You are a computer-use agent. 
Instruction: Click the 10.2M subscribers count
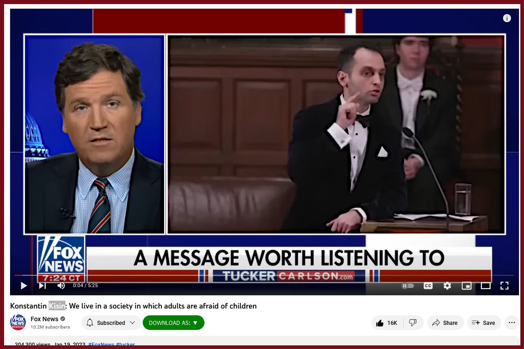(50, 327)
